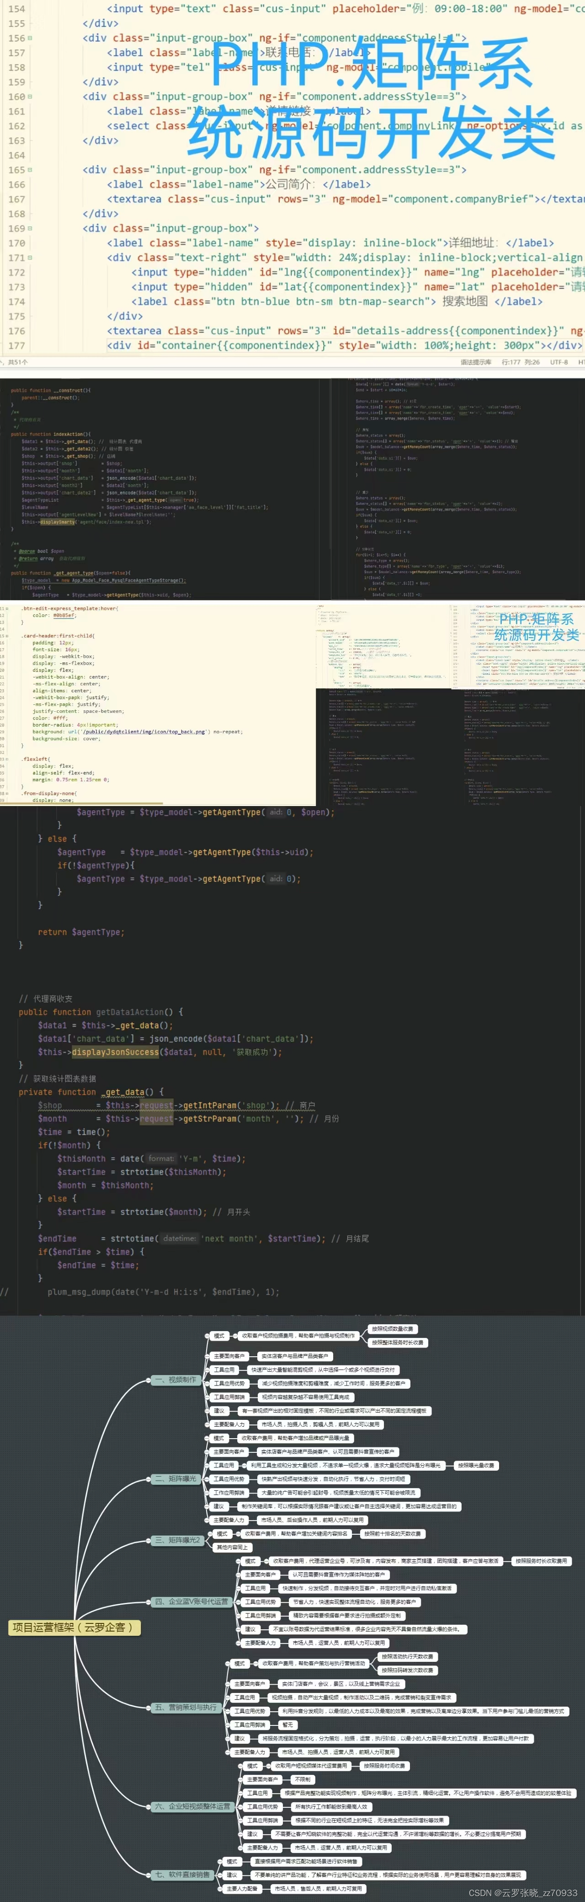The width and height of the screenshot is (585, 1902).
Task: Collapse the code fold marker at line 156
Action: coord(30,38)
